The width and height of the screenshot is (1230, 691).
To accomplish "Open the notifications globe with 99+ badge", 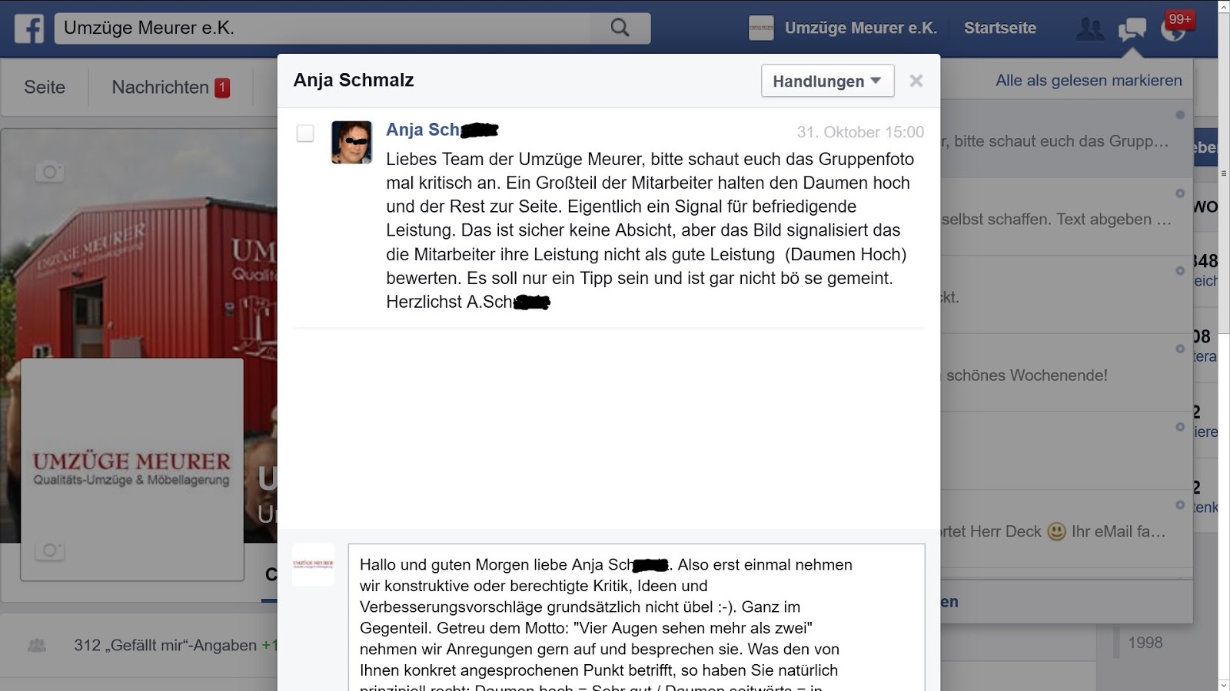I will point(1175,29).
